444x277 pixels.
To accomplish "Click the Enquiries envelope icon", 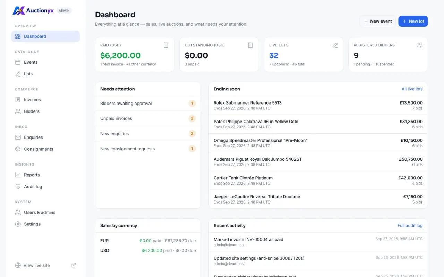I will pyautogui.click(x=18, y=137).
